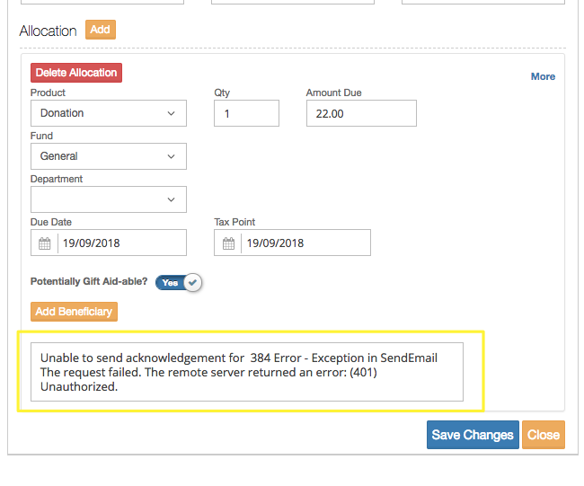The height and width of the screenshot is (486, 584).
Task: Select the Tax Point date text field
Action: click(305, 243)
